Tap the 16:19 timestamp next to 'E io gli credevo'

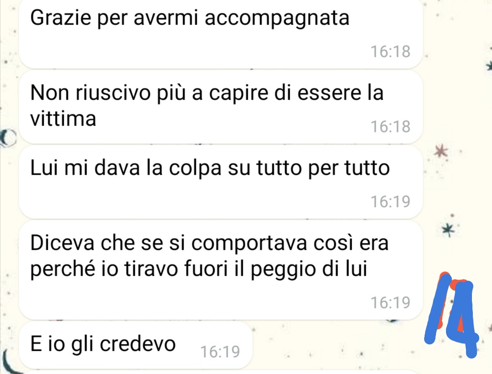pyautogui.click(x=220, y=352)
